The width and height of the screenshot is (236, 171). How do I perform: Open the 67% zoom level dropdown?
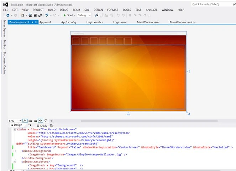pyautogui.click(x=15, y=121)
